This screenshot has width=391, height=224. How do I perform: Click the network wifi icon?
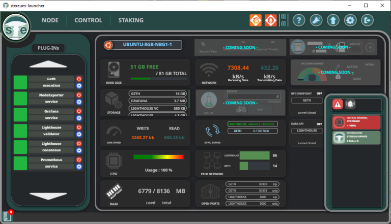(209, 70)
